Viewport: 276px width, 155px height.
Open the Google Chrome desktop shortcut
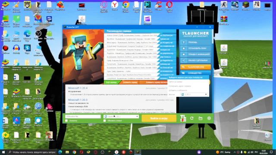(125, 5)
